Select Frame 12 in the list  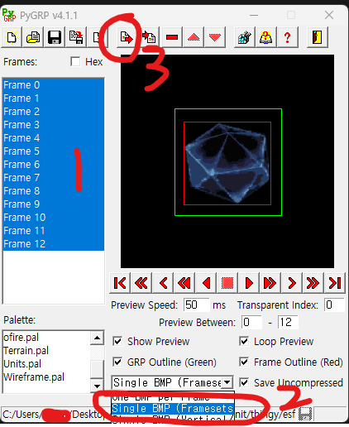[x=54, y=244]
